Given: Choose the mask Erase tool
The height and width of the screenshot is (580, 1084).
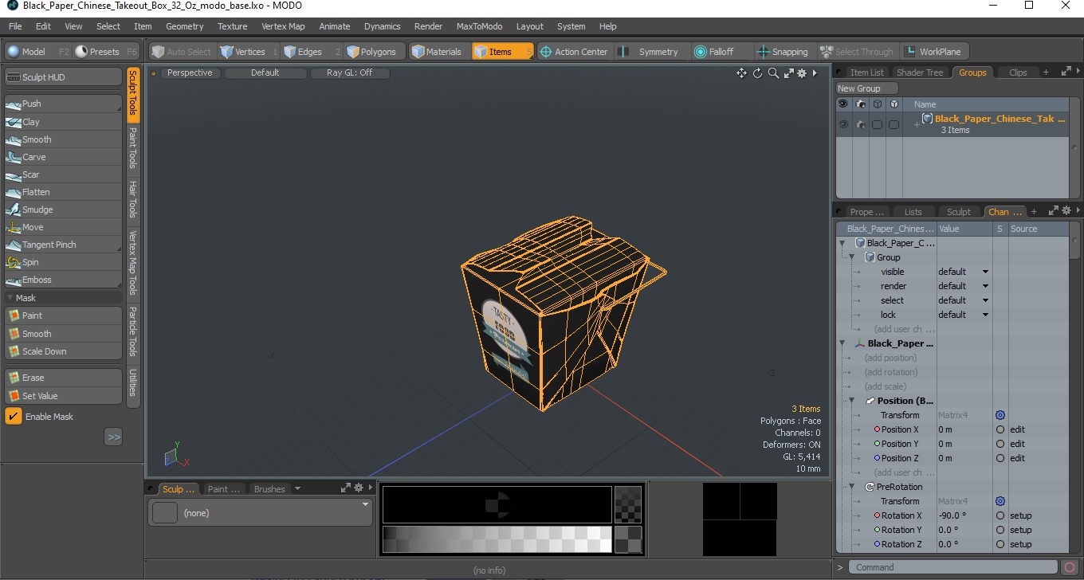Looking at the screenshot, I should pos(64,378).
